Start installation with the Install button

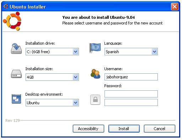124,129
